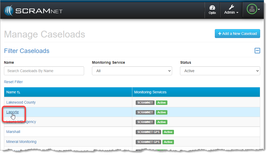
Task: Click SCRAMNET badge in Laporte row
Action: [x=145, y=112]
